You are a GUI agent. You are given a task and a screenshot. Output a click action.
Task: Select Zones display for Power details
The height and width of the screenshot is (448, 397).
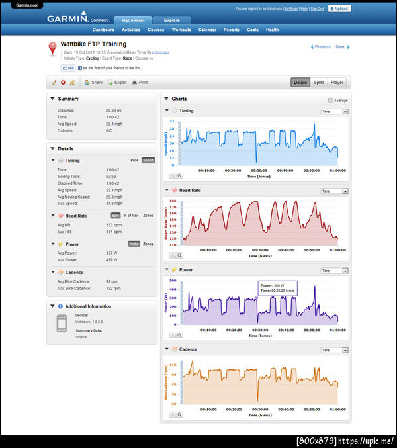click(x=148, y=244)
